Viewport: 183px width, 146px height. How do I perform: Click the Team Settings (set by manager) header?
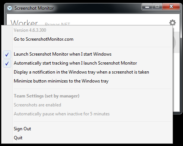click(x=47, y=96)
